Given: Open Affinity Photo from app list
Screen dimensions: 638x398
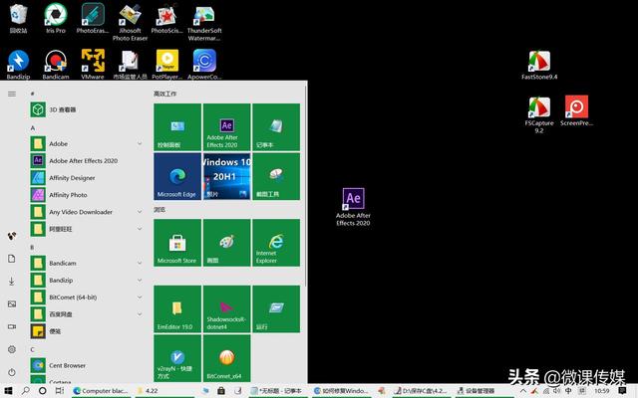Looking at the screenshot, I should click(87, 195).
